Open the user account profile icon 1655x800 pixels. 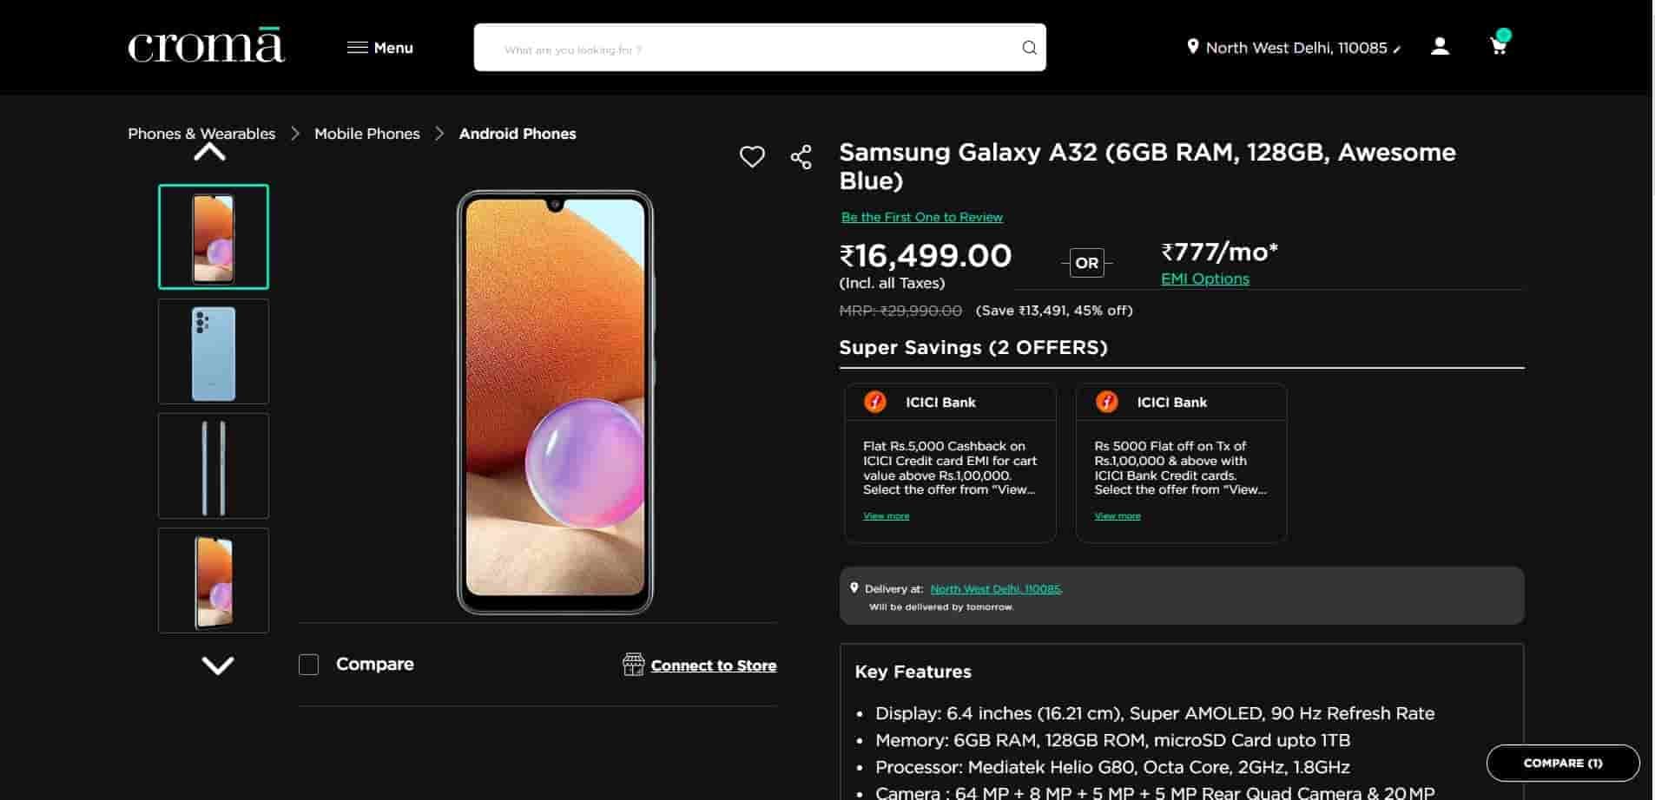tap(1440, 46)
